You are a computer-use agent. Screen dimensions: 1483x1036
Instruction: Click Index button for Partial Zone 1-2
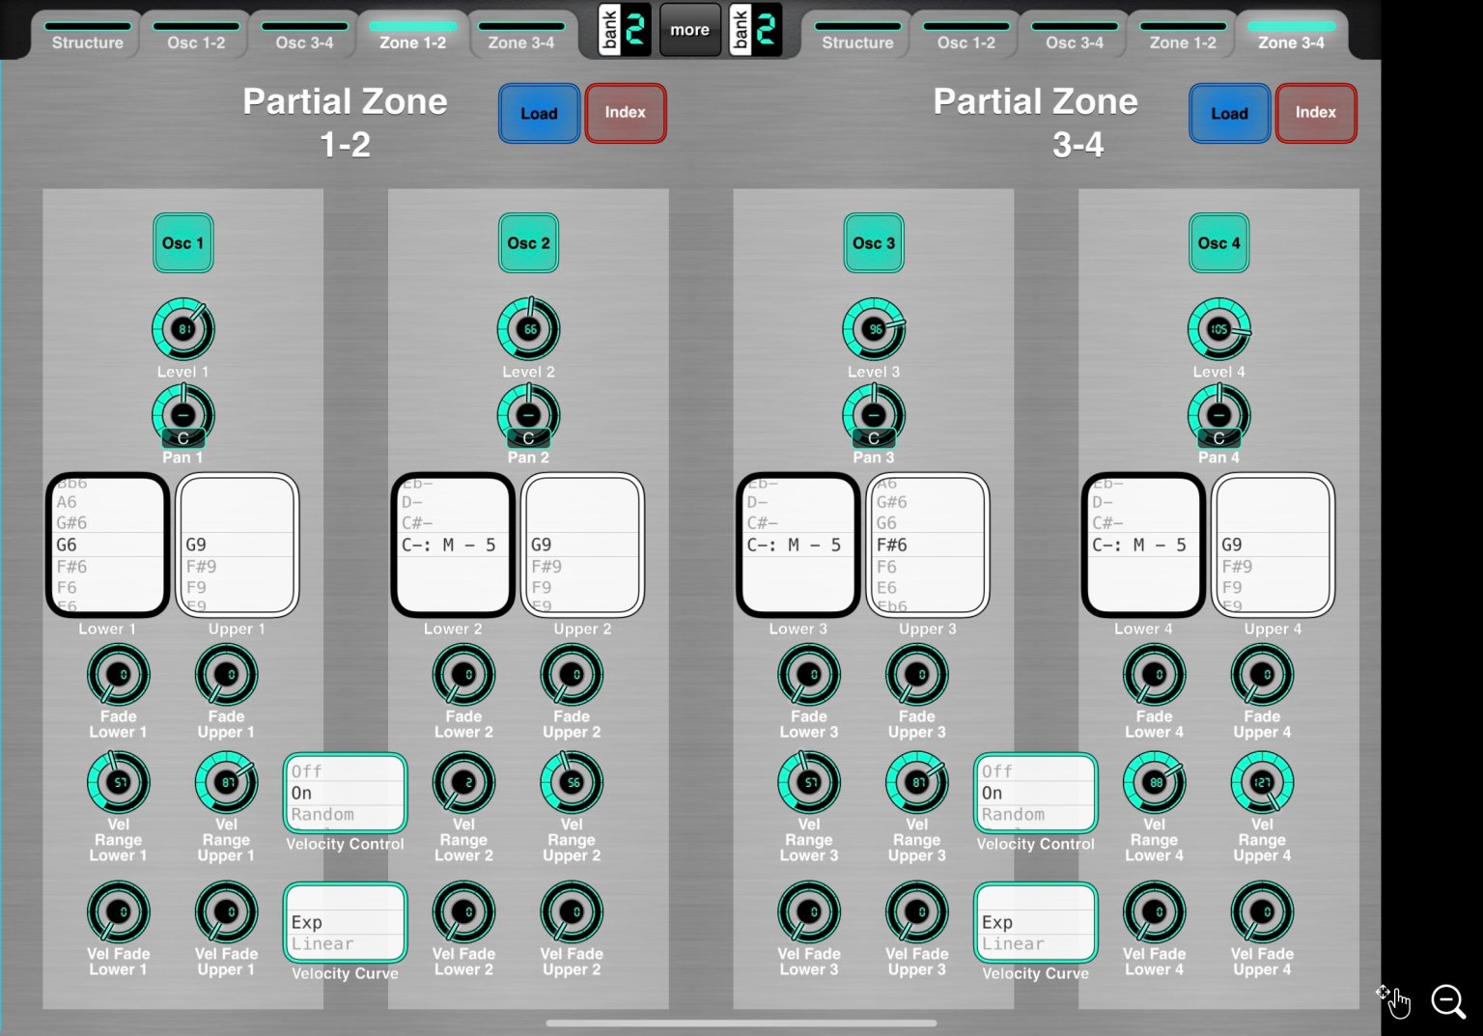[626, 113]
